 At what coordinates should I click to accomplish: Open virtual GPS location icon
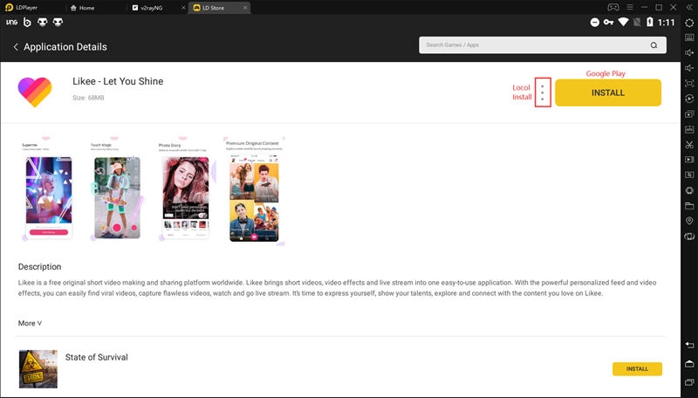coord(689,221)
